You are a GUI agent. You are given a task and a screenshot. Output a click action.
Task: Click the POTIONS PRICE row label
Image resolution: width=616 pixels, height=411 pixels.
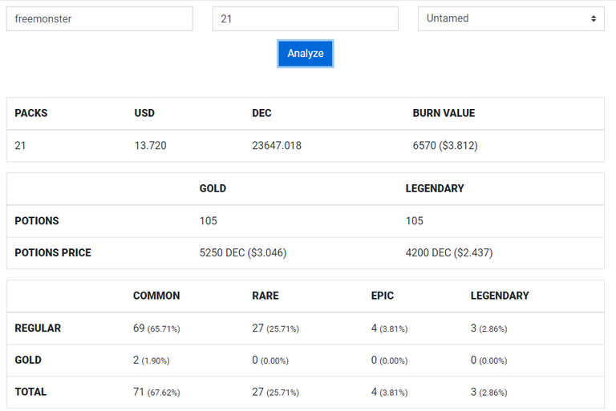(53, 252)
